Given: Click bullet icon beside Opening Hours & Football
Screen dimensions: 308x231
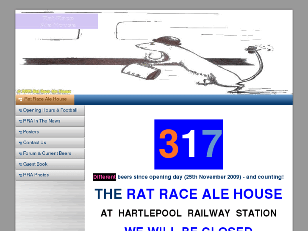Looking at the screenshot, I should tap(20, 111).
